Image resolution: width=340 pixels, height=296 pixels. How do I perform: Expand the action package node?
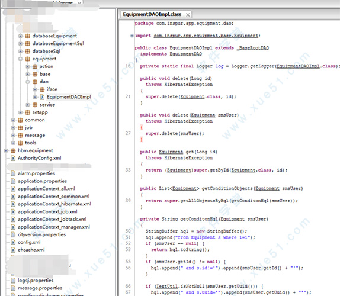click(x=27, y=66)
